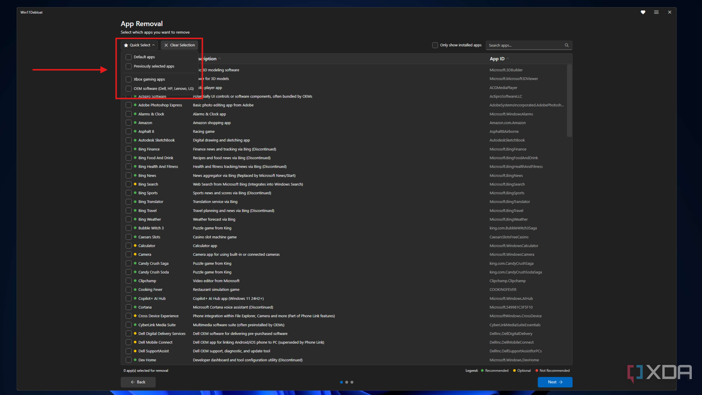Click the green Recommended legend dot
702x395 pixels.
(482, 371)
